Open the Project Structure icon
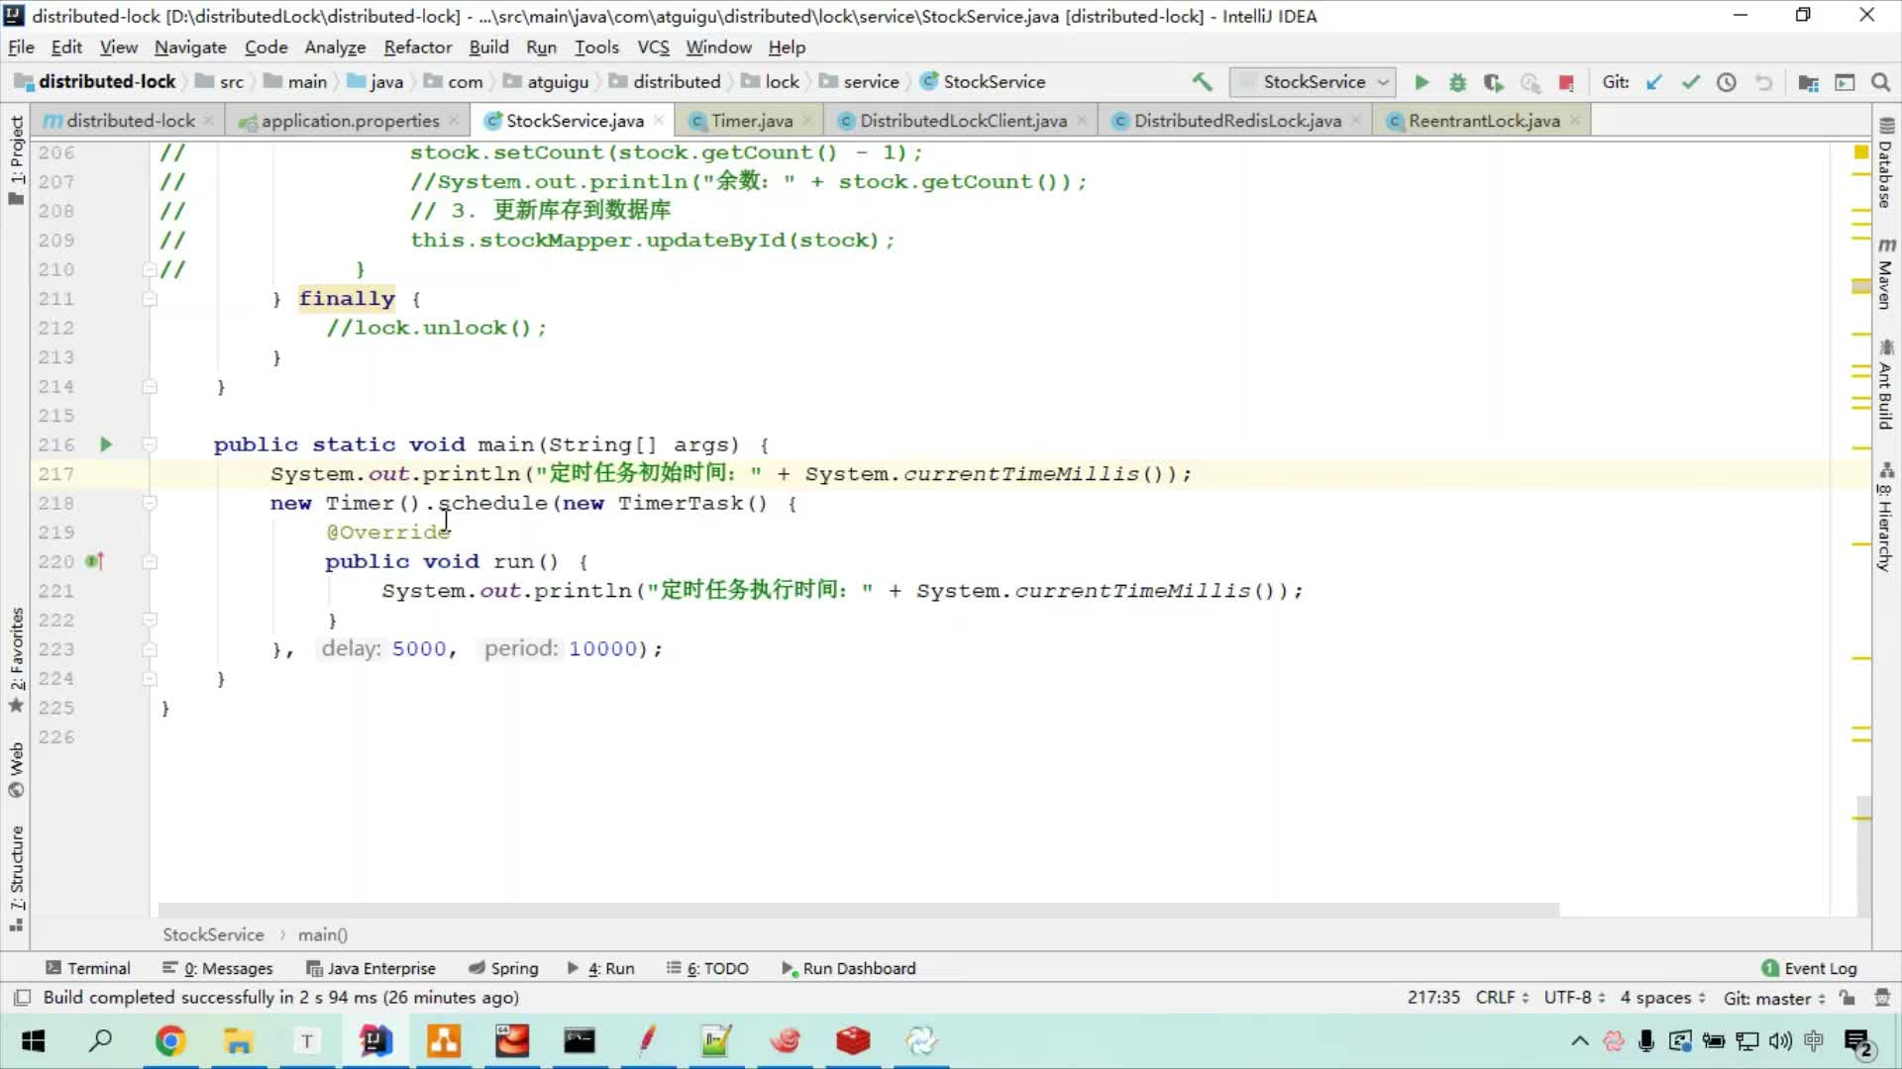This screenshot has width=1902, height=1069. 1808,82
